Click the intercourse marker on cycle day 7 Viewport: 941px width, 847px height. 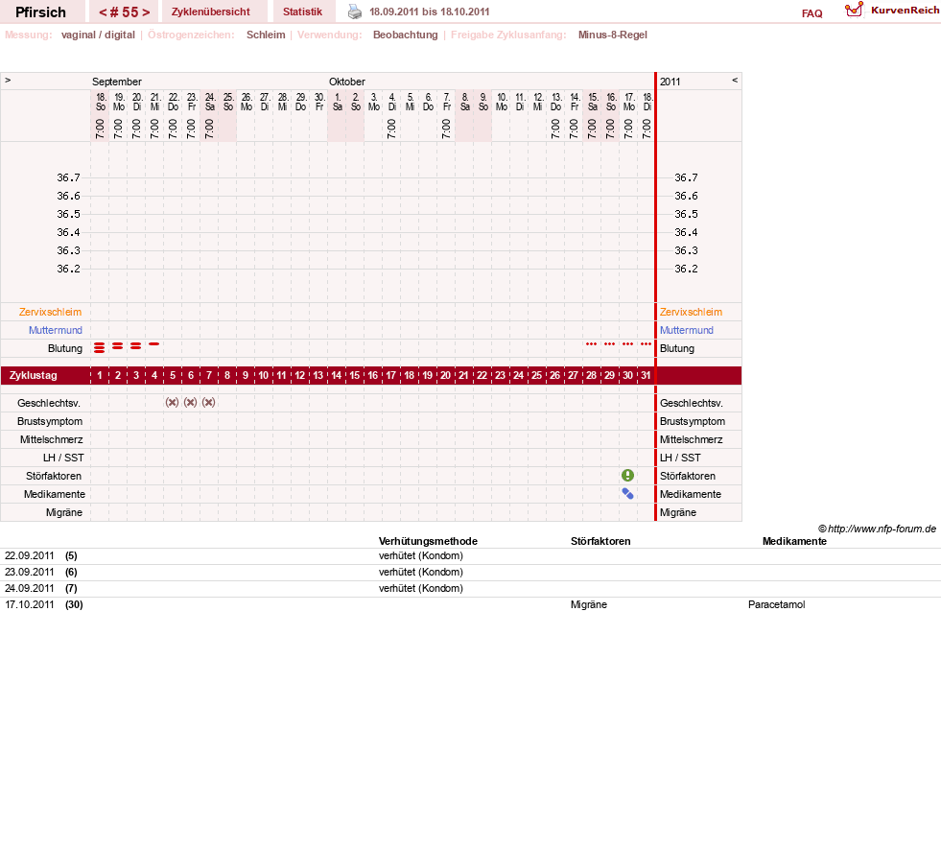[x=208, y=402]
